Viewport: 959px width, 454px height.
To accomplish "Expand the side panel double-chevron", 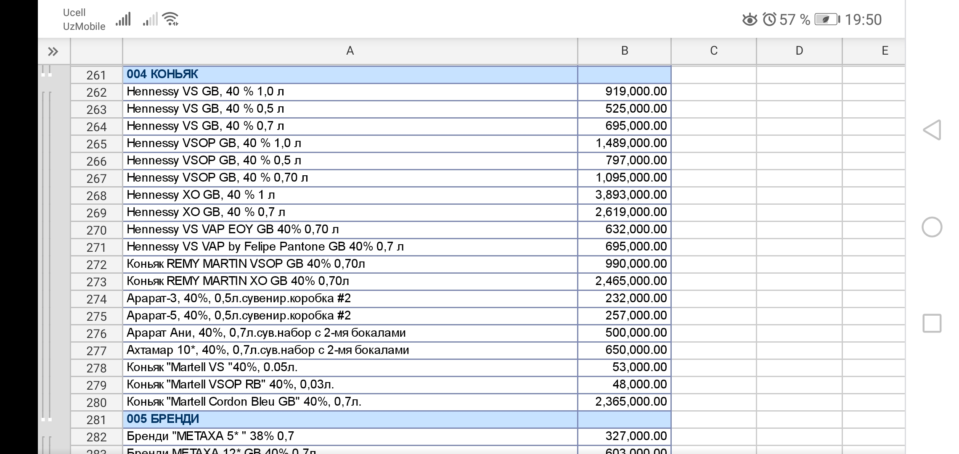I will point(53,52).
